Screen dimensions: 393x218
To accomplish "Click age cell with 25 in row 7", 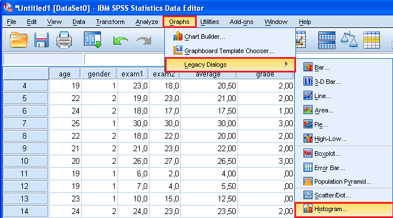I will (x=65, y=123).
